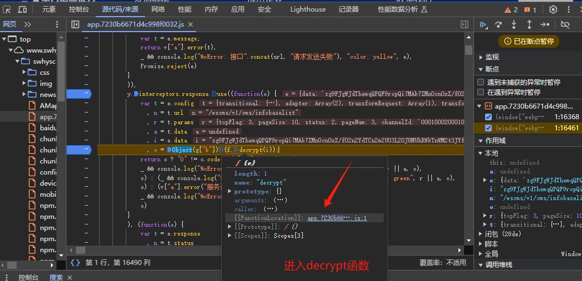582x281 pixels.
Task: Open navigator panel three-dot menu
Action: click(x=57, y=24)
